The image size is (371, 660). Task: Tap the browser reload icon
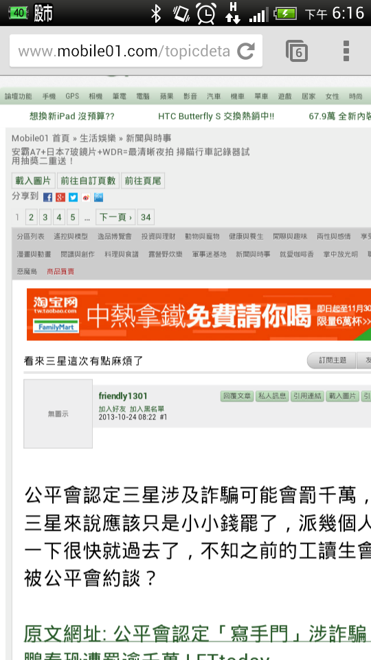(246, 51)
